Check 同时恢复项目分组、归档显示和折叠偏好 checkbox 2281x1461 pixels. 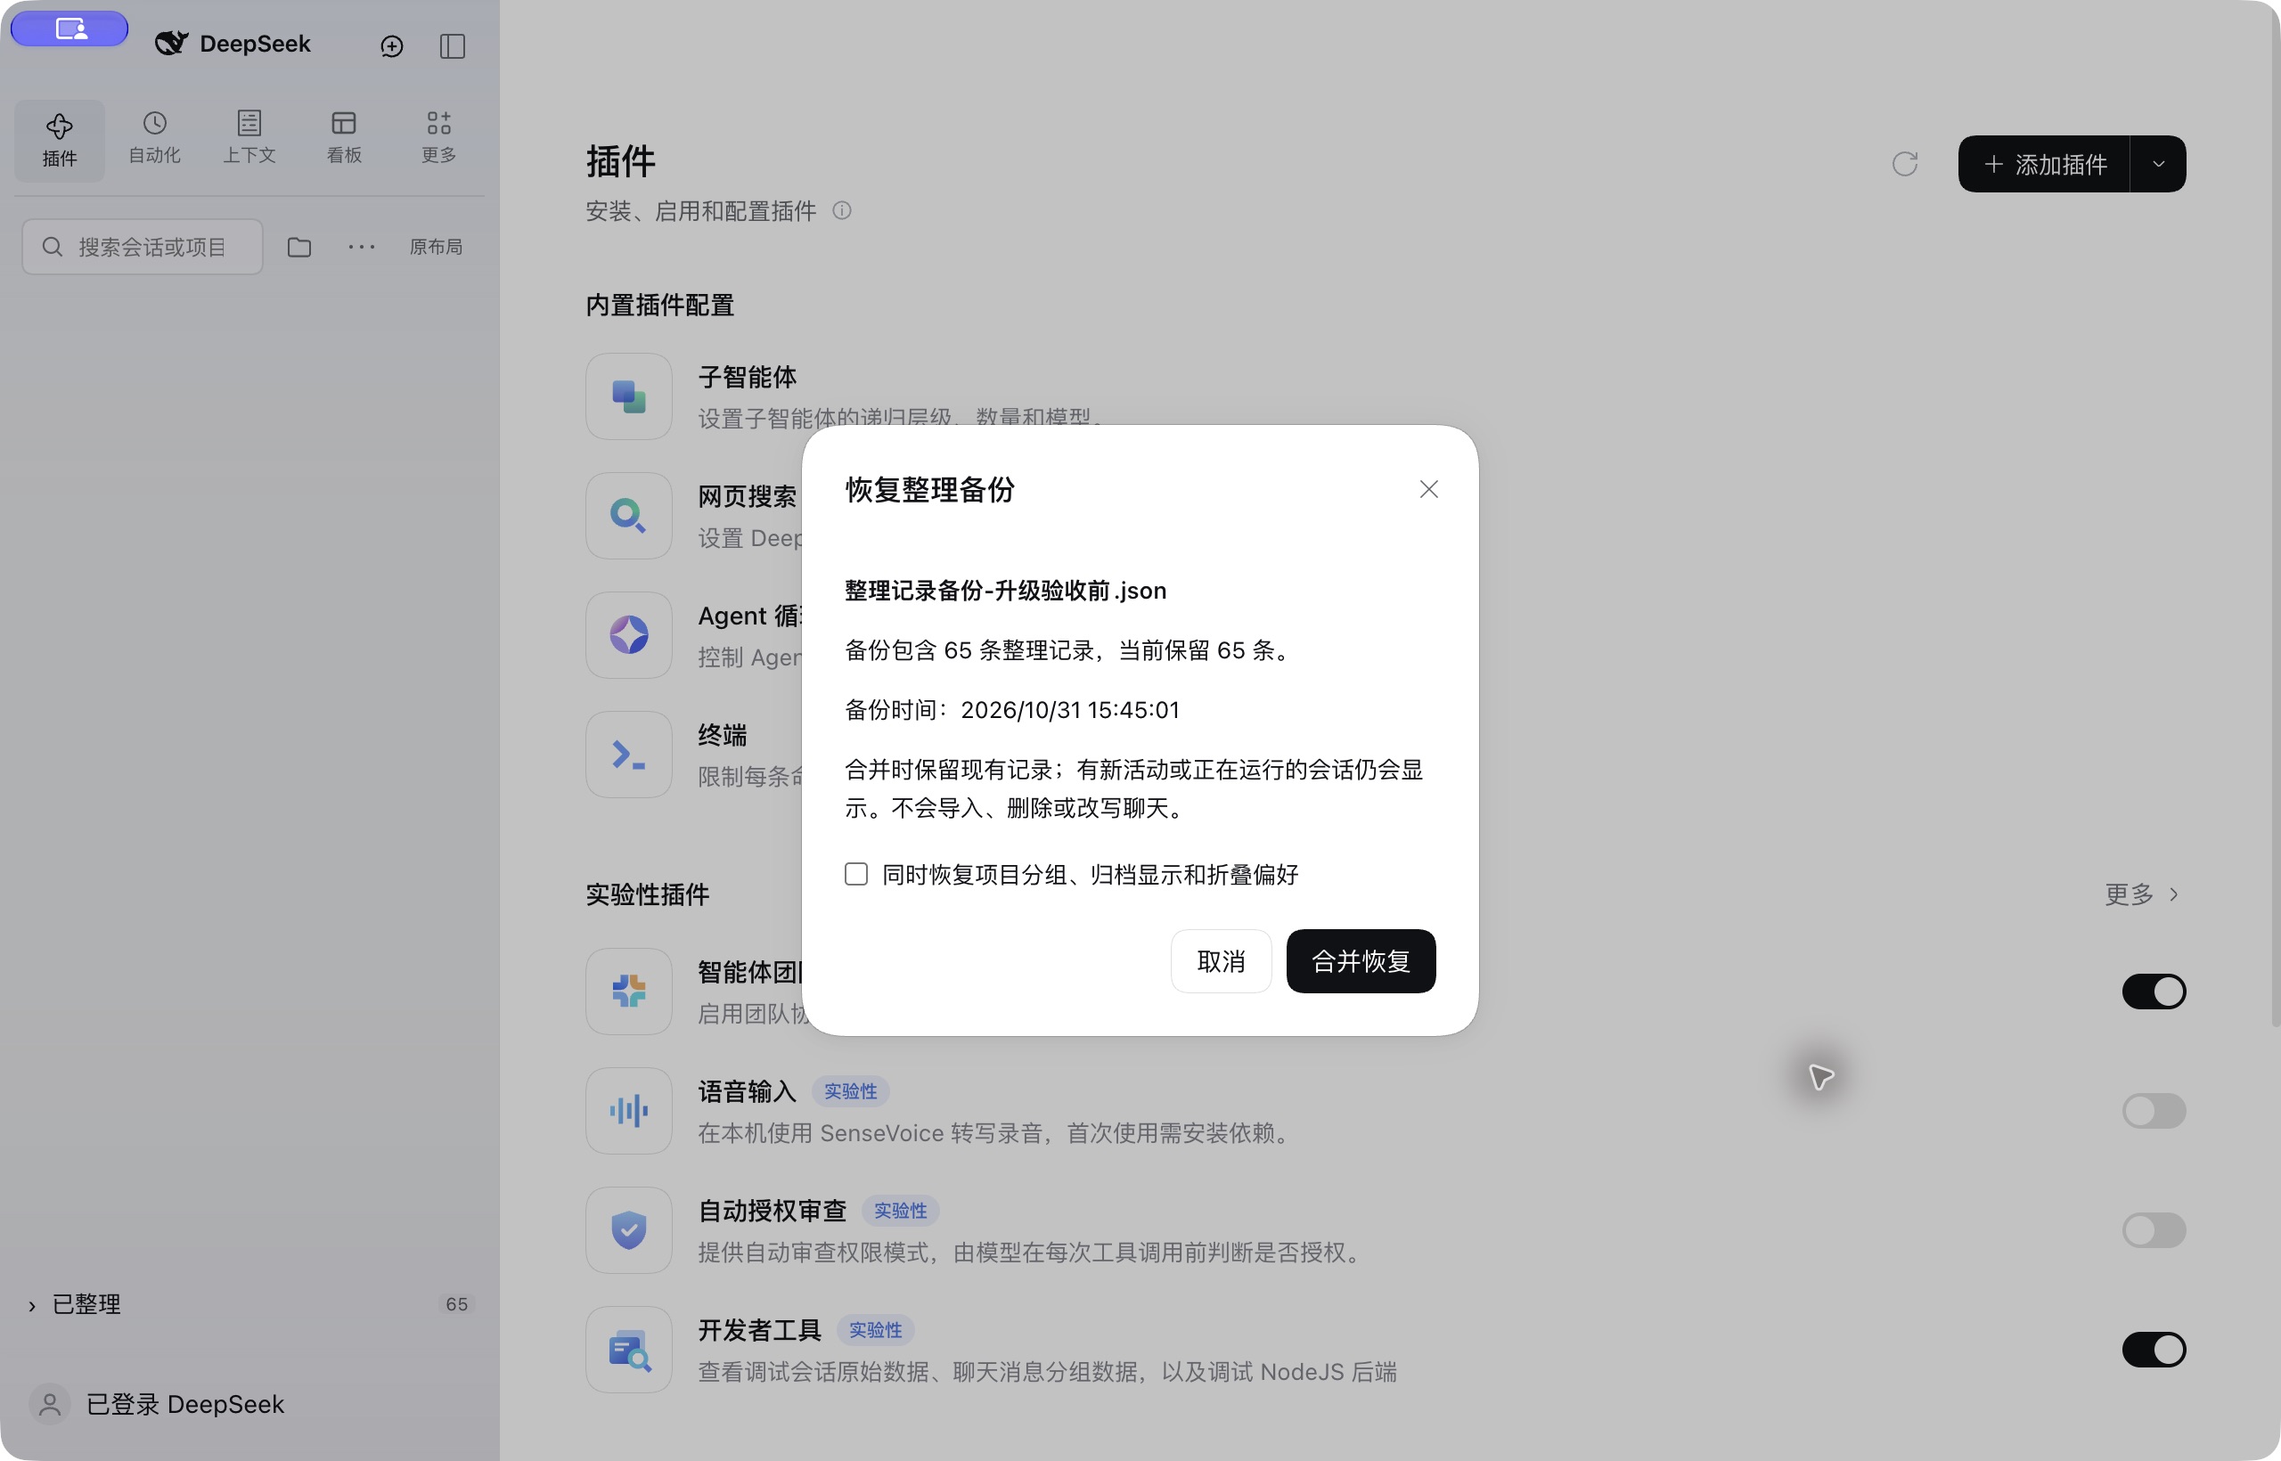pyautogui.click(x=856, y=874)
